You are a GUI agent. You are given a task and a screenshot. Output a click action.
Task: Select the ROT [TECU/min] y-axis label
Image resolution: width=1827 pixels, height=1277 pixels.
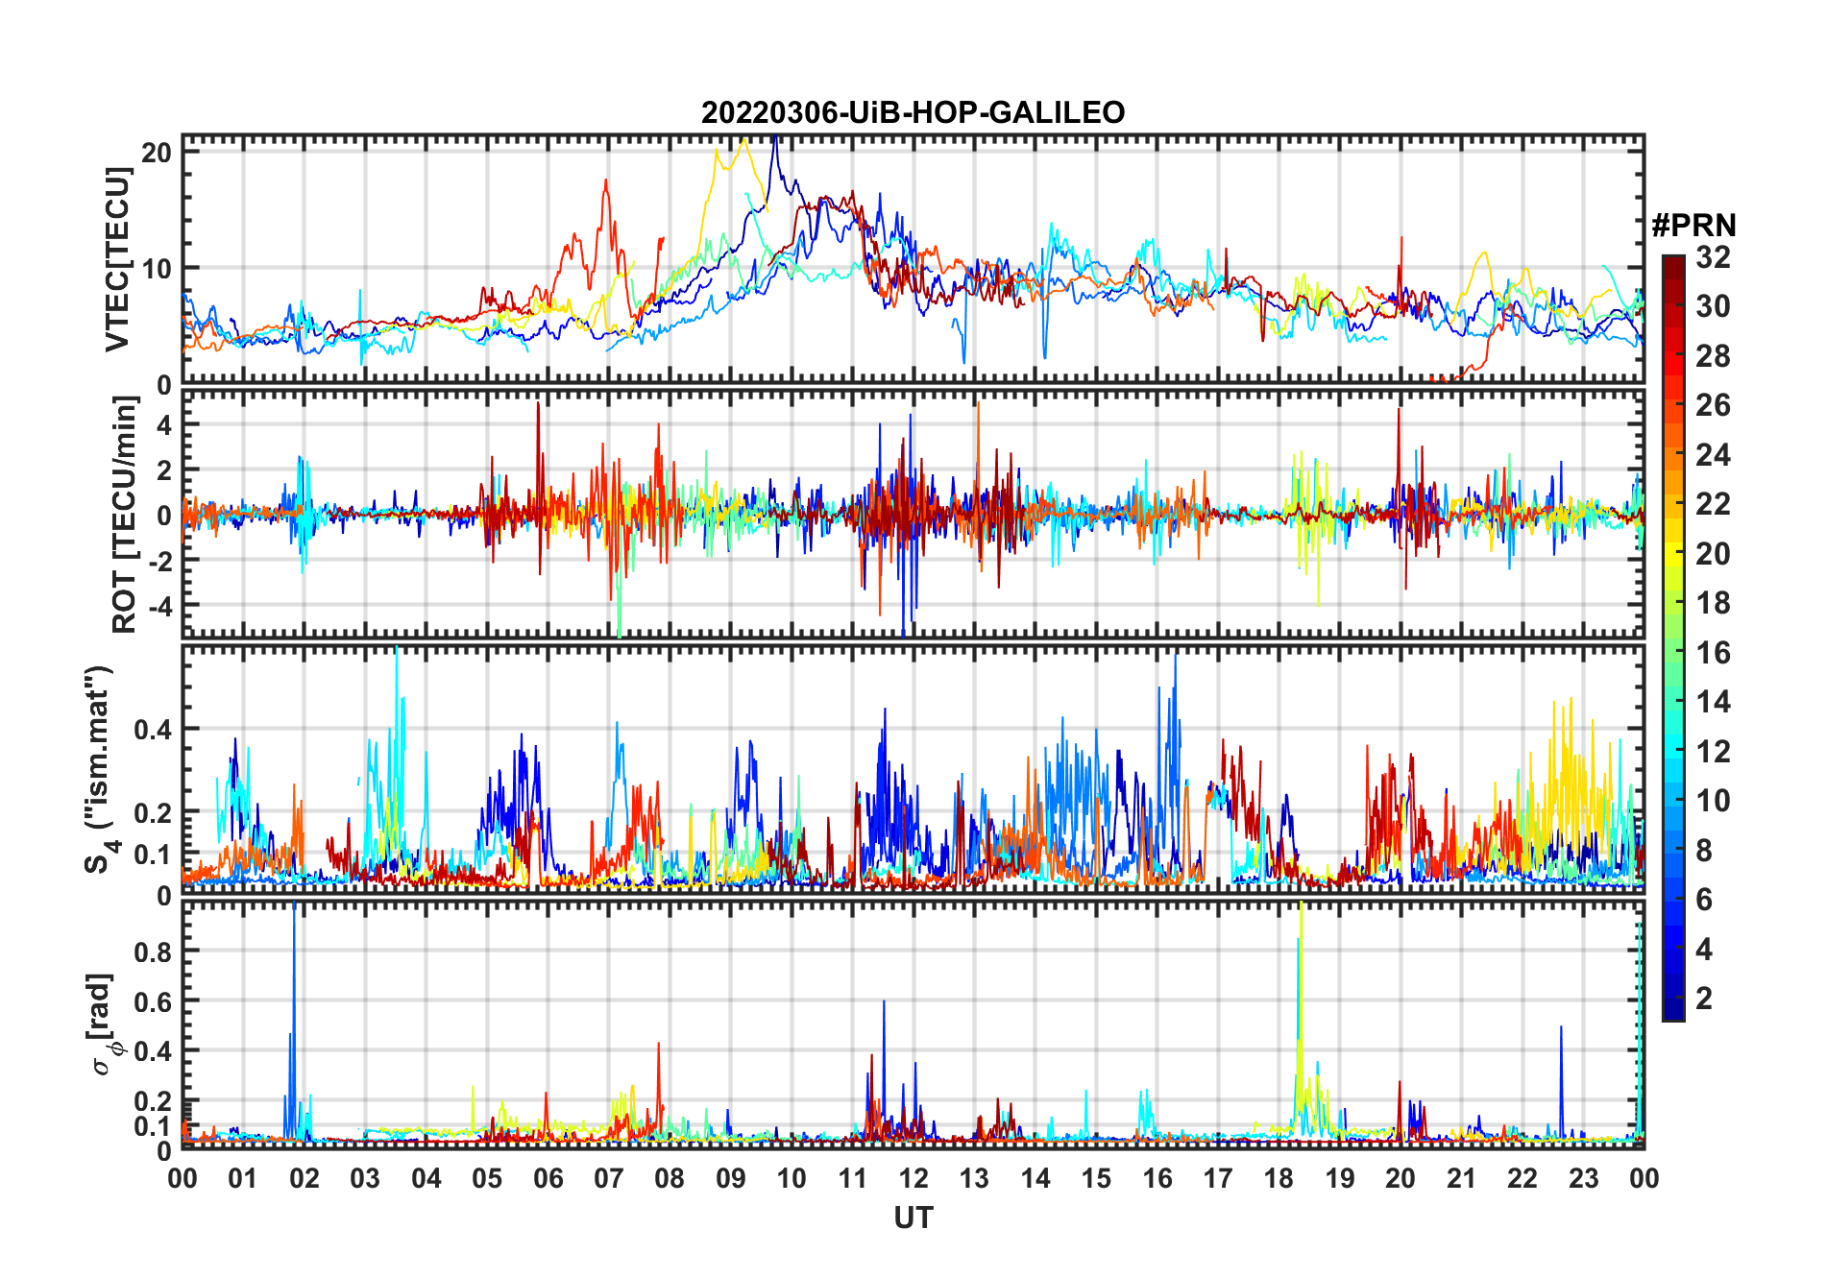tap(125, 515)
